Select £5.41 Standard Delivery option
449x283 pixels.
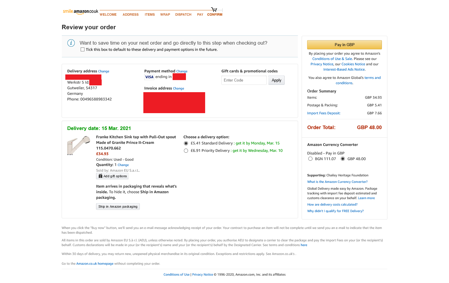click(186, 143)
